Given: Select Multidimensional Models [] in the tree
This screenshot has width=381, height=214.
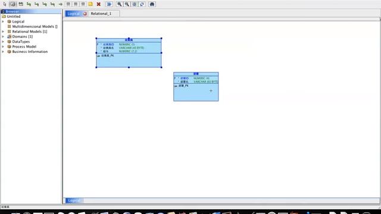Looking at the screenshot, I should tap(35, 26).
